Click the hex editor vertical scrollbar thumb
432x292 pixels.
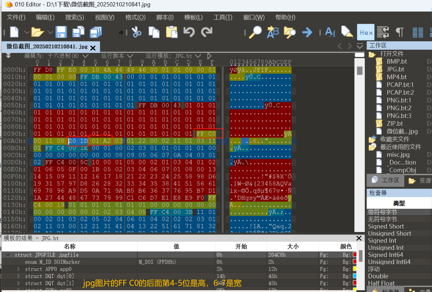pos(360,71)
